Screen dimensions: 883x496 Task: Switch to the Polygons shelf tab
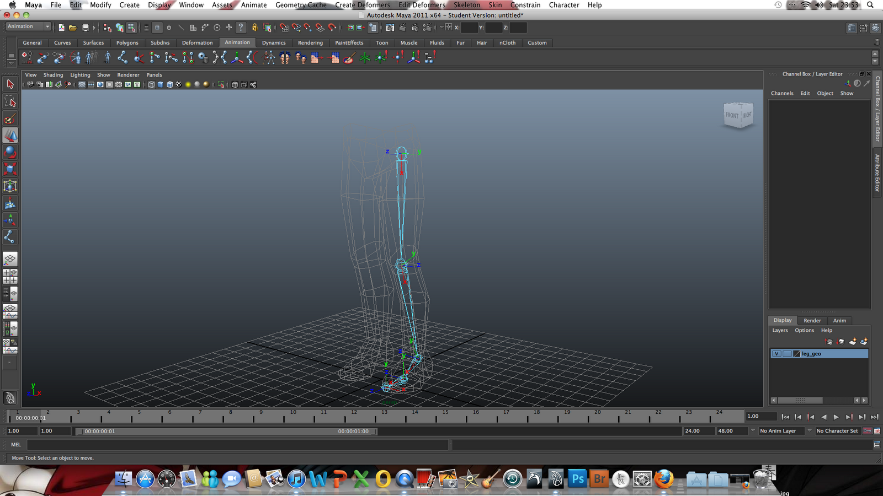coord(127,42)
